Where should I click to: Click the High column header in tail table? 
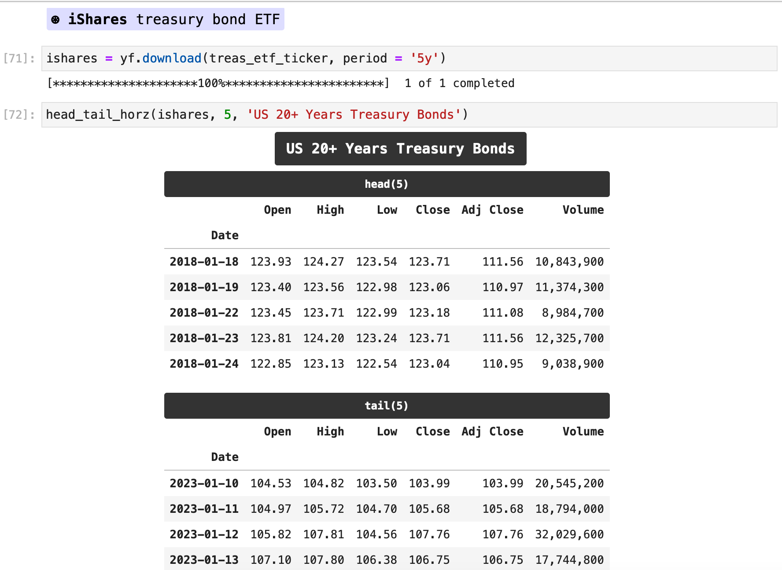pos(330,432)
